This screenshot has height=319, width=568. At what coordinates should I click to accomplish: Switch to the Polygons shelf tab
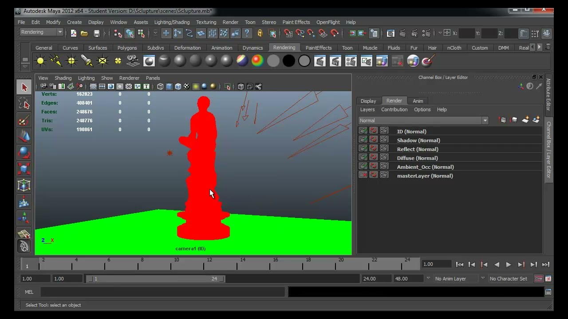(127, 48)
